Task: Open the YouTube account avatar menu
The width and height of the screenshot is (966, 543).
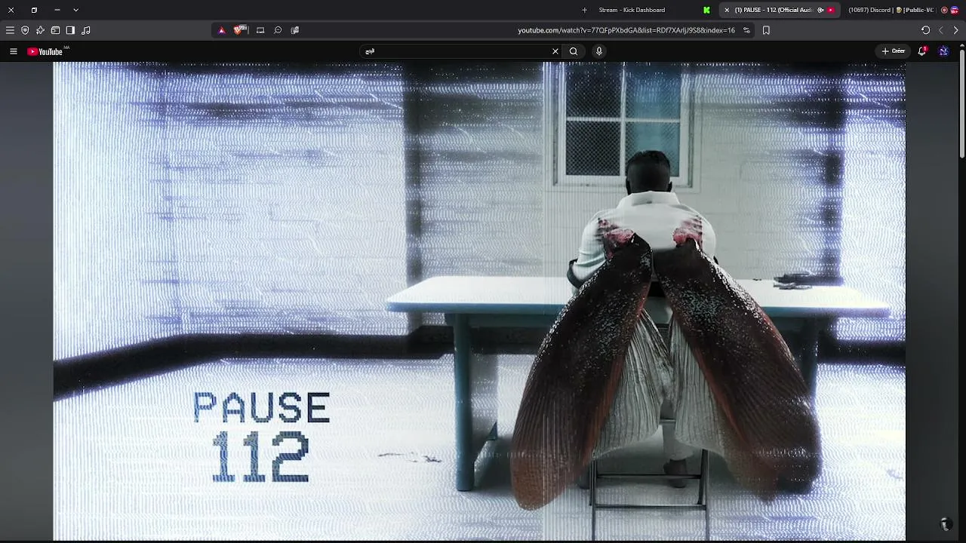Action: tap(943, 51)
